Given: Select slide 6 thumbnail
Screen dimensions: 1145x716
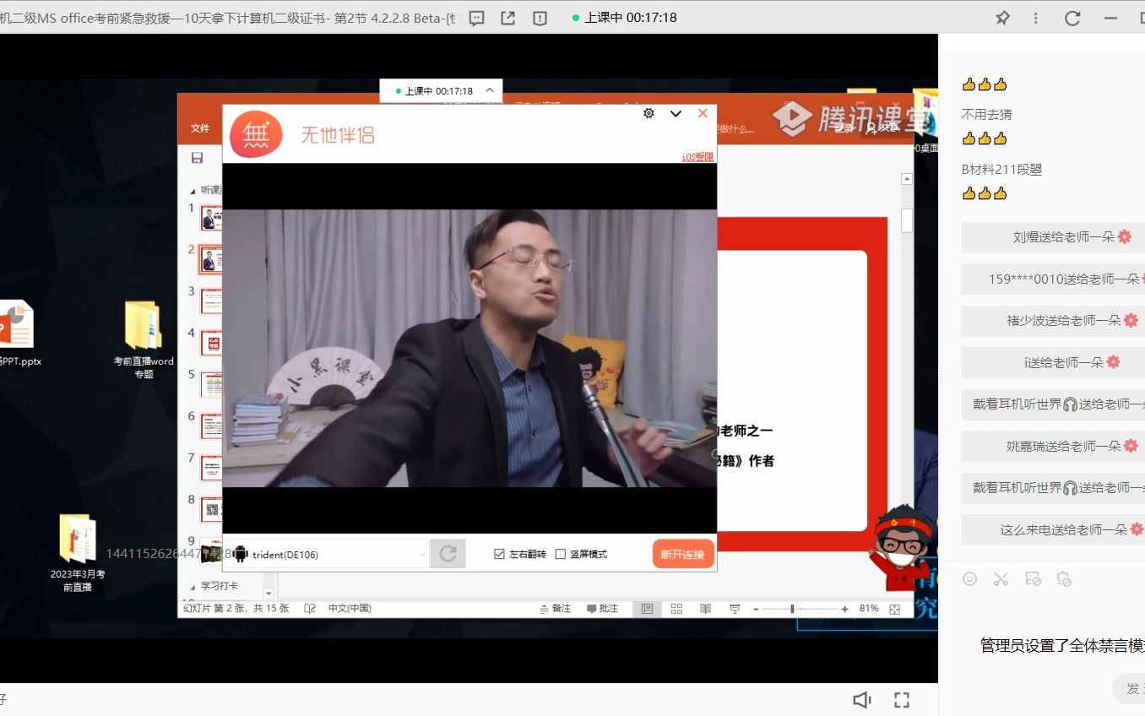Looking at the screenshot, I should coord(211,426).
